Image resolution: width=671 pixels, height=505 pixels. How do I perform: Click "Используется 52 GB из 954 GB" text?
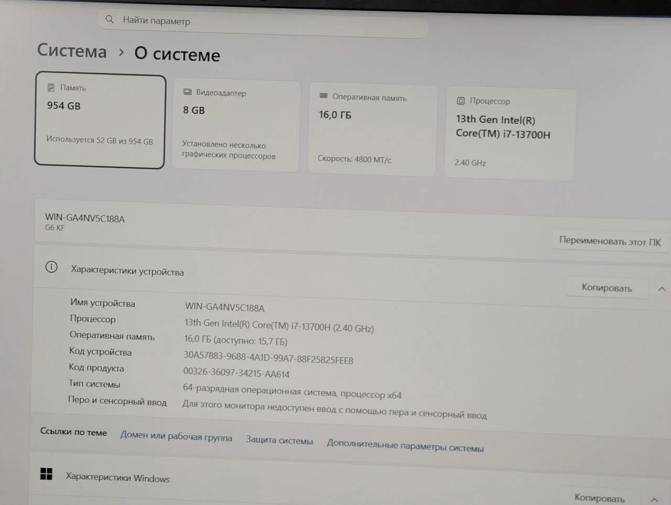tap(100, 140)
